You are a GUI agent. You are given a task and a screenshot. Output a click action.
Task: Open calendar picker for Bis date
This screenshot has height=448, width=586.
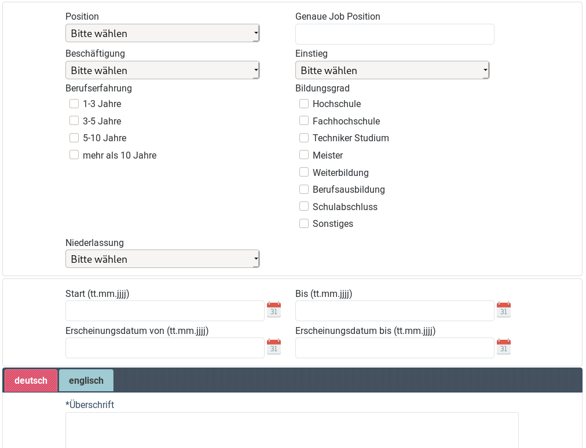504,310
